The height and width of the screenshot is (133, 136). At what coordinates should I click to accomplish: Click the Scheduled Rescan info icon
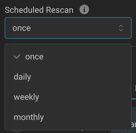(x=84, y=10)
